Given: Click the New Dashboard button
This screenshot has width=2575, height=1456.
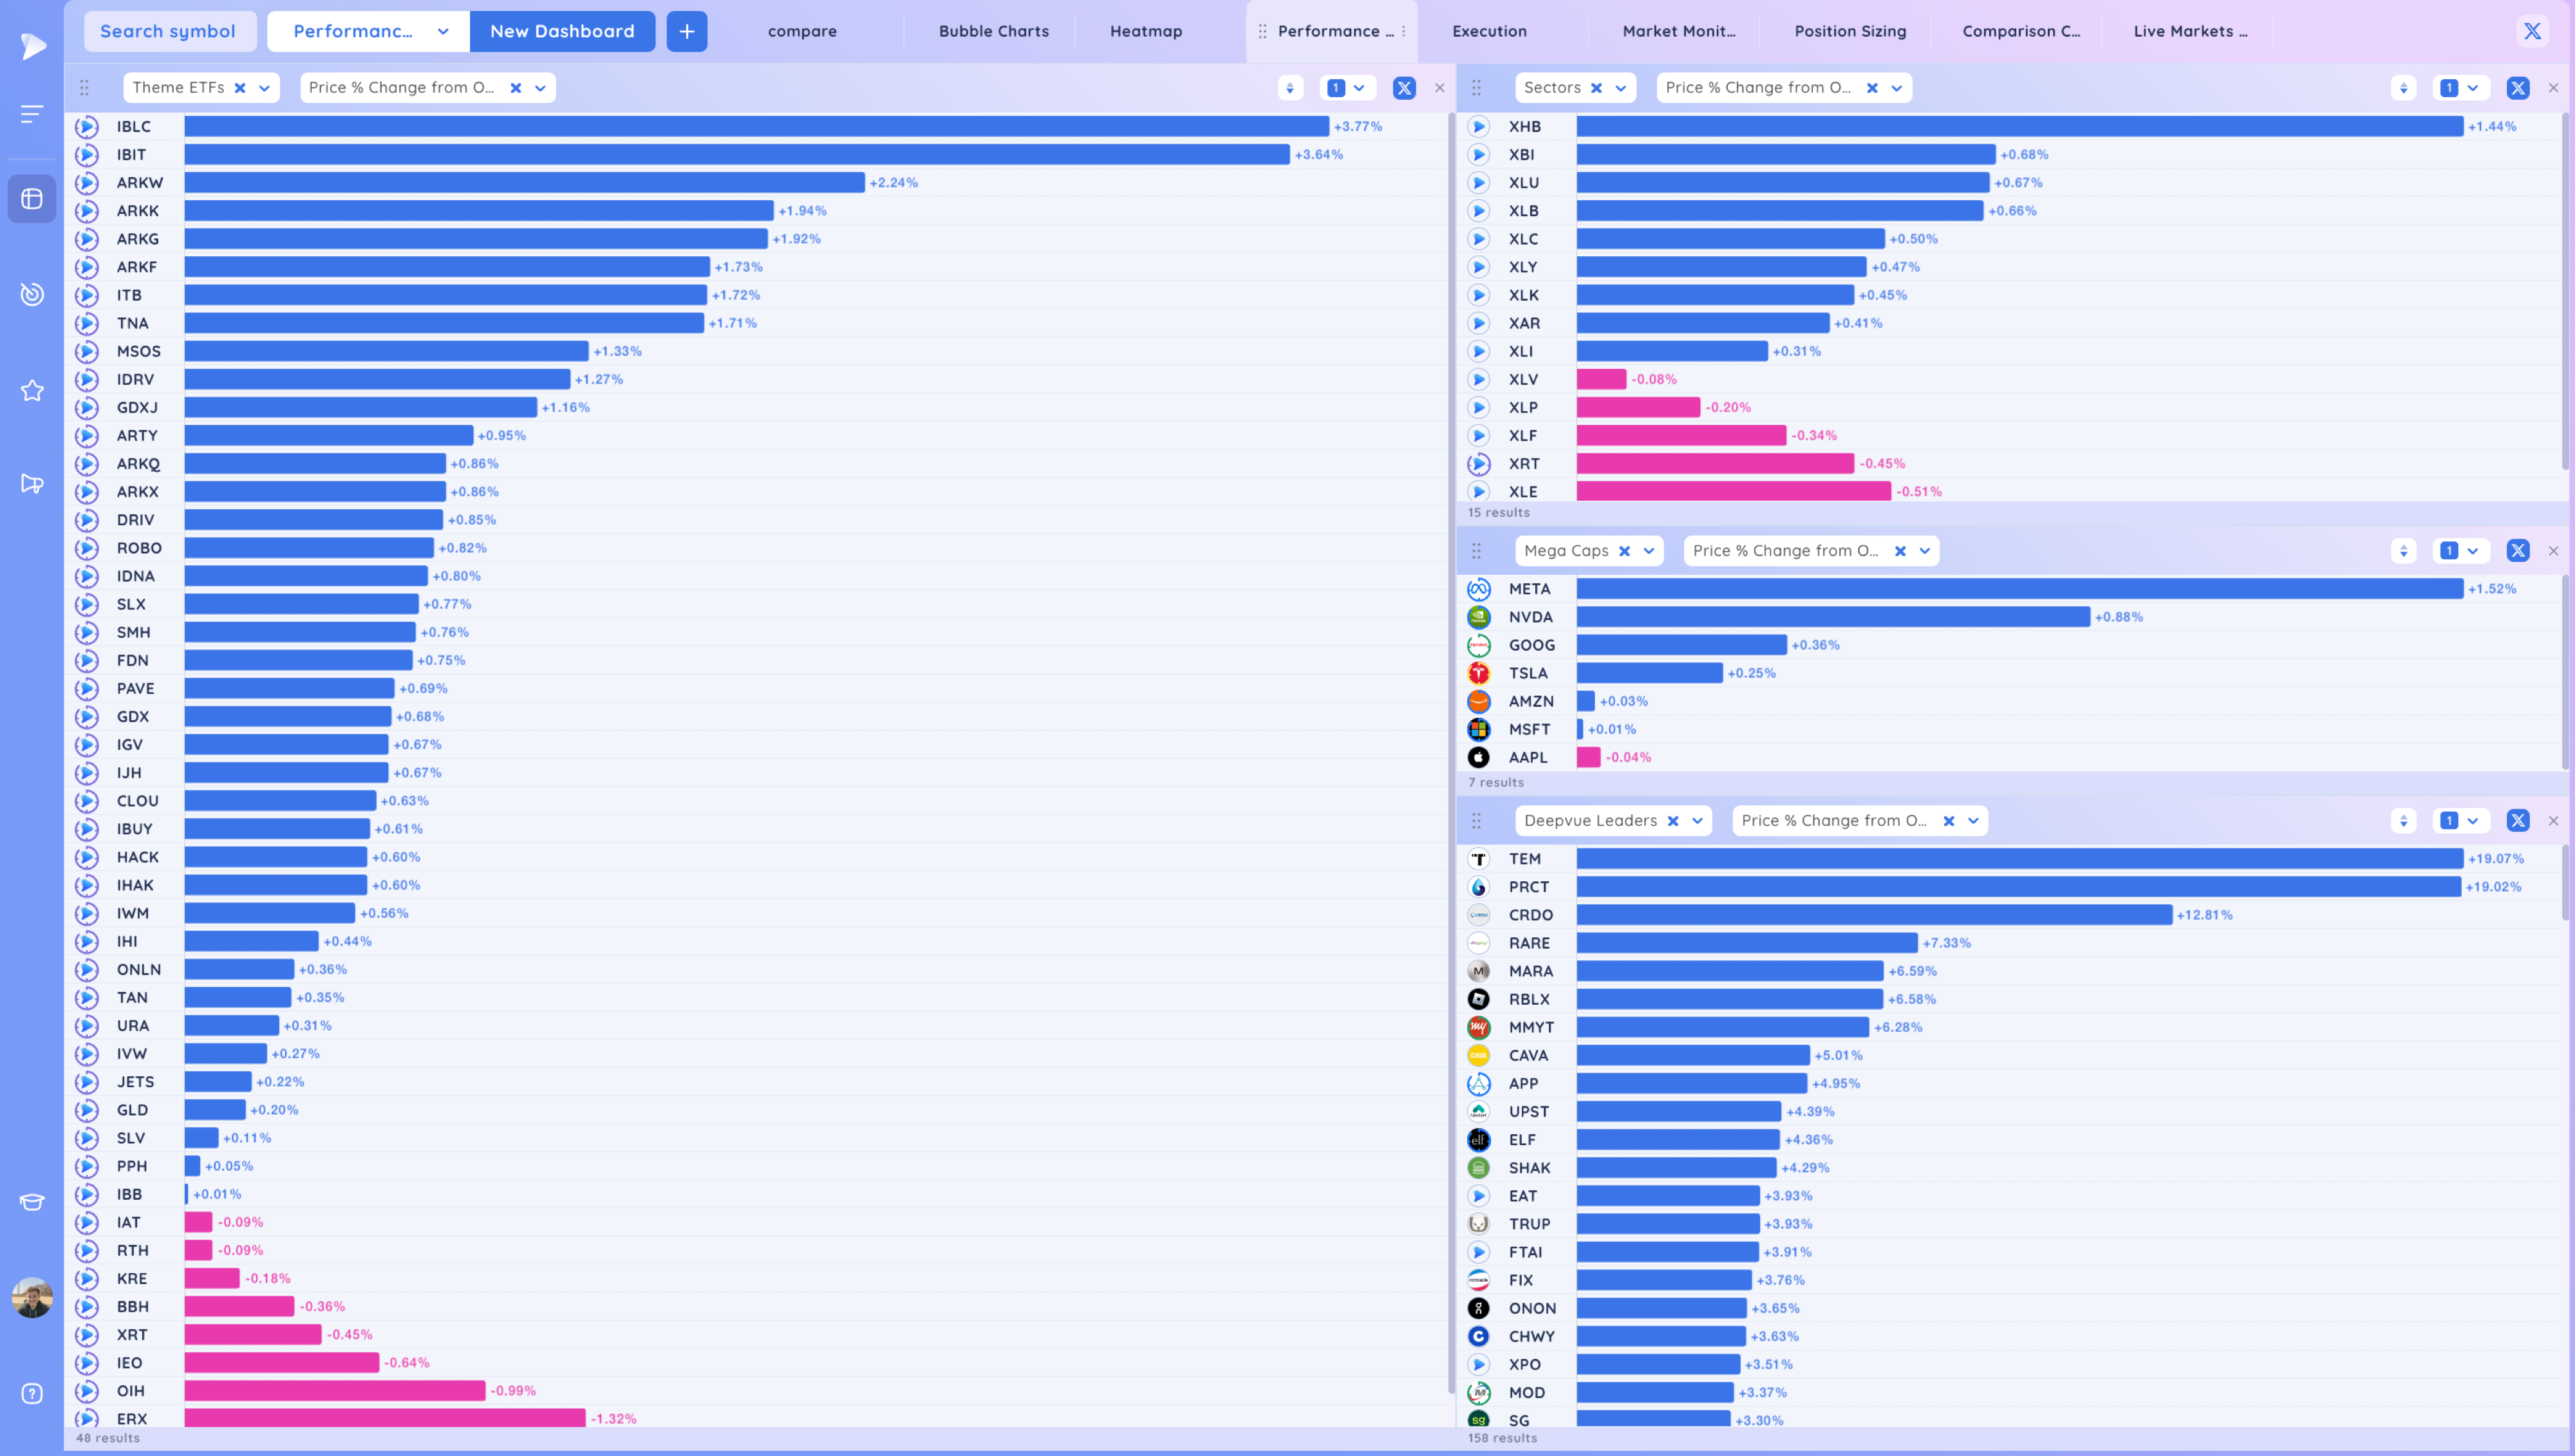Looking at the screenshot, I should pyautogui.click(x=562, y=31).
